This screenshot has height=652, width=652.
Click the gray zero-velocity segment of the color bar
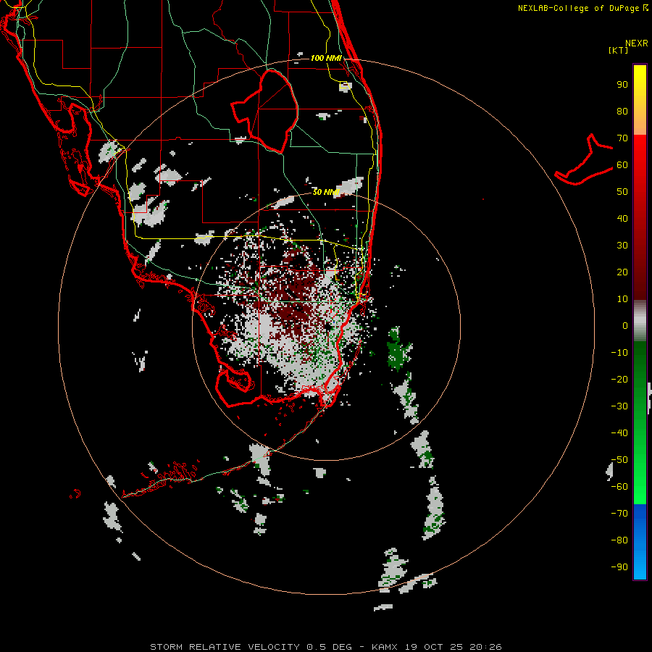(640, 321)
